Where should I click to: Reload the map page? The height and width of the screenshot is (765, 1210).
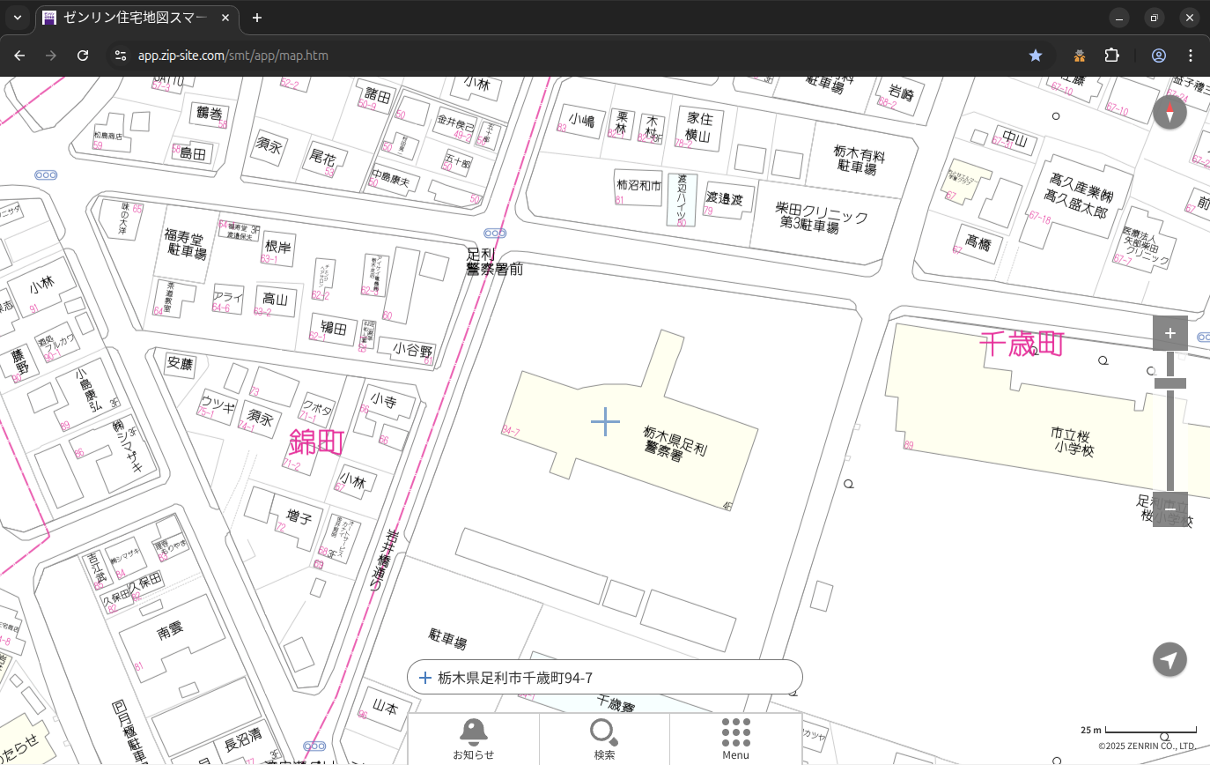click(83, 56)
